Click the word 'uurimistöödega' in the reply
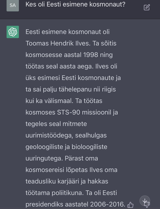The height and width of the screenshot is (209, 160). pyautogui.click(x=49, y=135)
